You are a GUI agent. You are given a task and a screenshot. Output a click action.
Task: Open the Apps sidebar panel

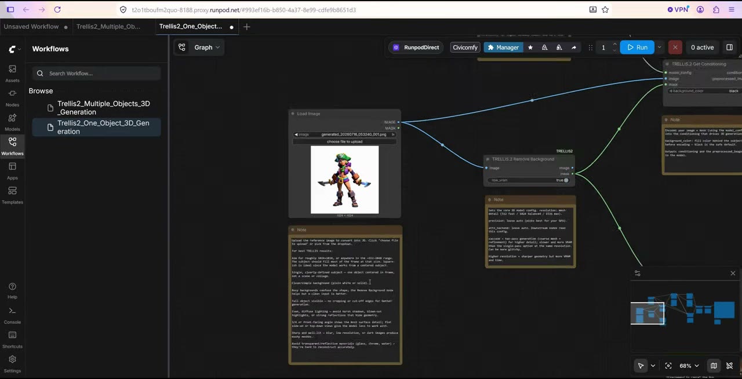tap(12, 171)
